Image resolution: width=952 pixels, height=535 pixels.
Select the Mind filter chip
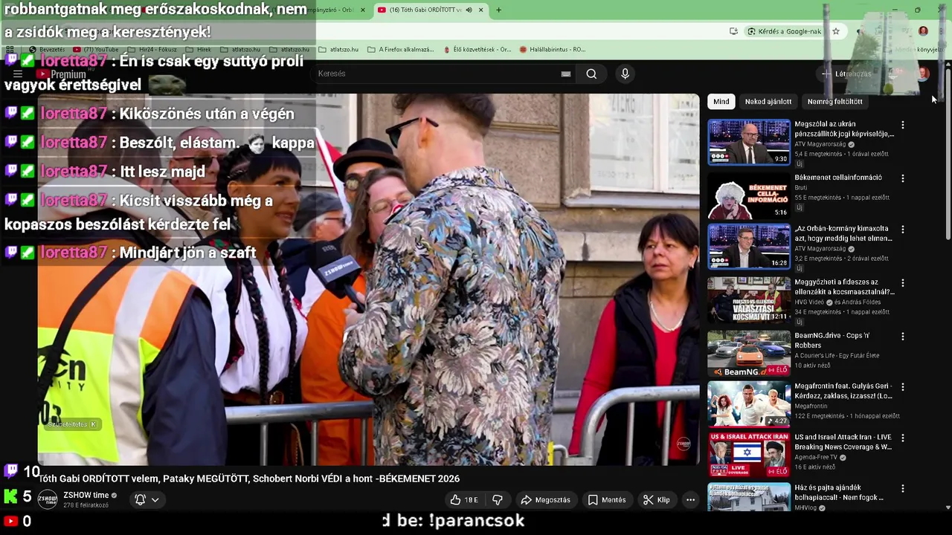click(721, 101)
